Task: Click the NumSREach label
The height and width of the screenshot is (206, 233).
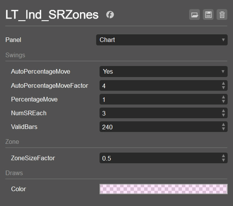Action: point(29,113)
